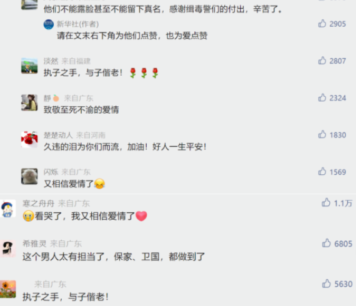Like the 新华社 author reply with 2905 likes

click(322, 24)
